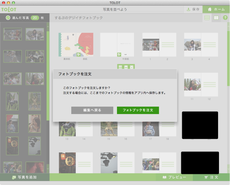Click the pencil edit icon on 中表紙 page
230x185 pixels.
coord(119,54)
